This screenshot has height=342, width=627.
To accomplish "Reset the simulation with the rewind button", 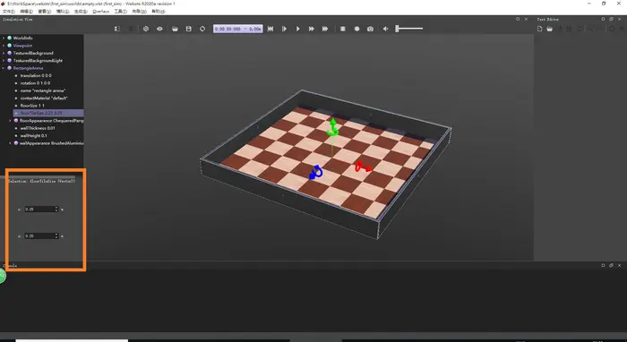I will (x=271, y=29).
